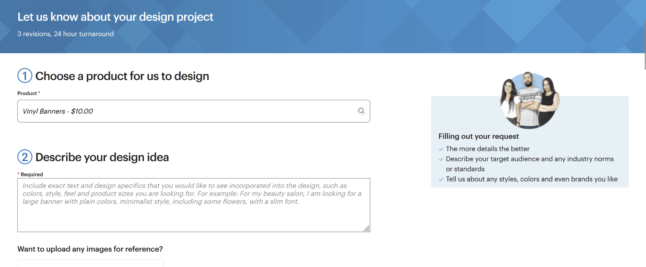646x267 pixels.
Task: Click "Let us know about your design project" heading
Action: coord(115,17)
